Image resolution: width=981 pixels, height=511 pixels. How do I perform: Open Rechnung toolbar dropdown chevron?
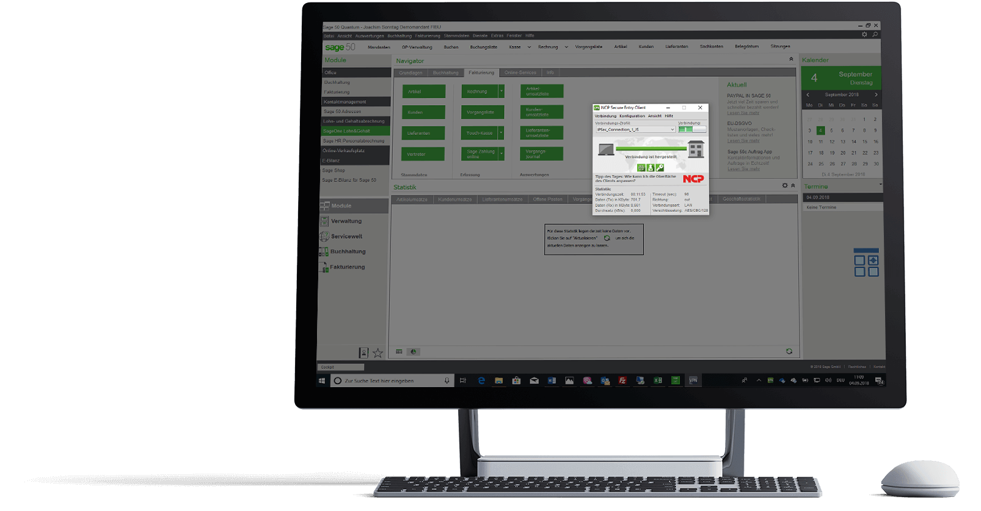click(x=566, y=47)
